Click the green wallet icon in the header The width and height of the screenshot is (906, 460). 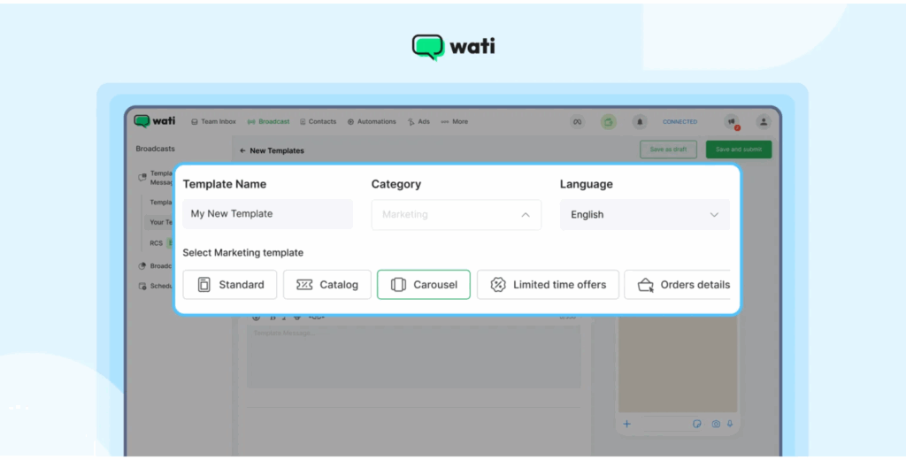pos(609,122)
